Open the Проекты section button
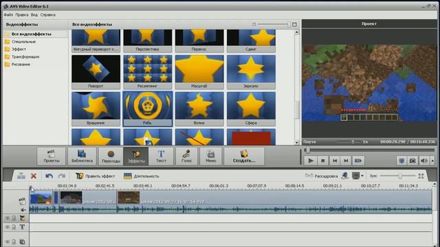Screen dimensions: 440x247 [x=52, y=156]
